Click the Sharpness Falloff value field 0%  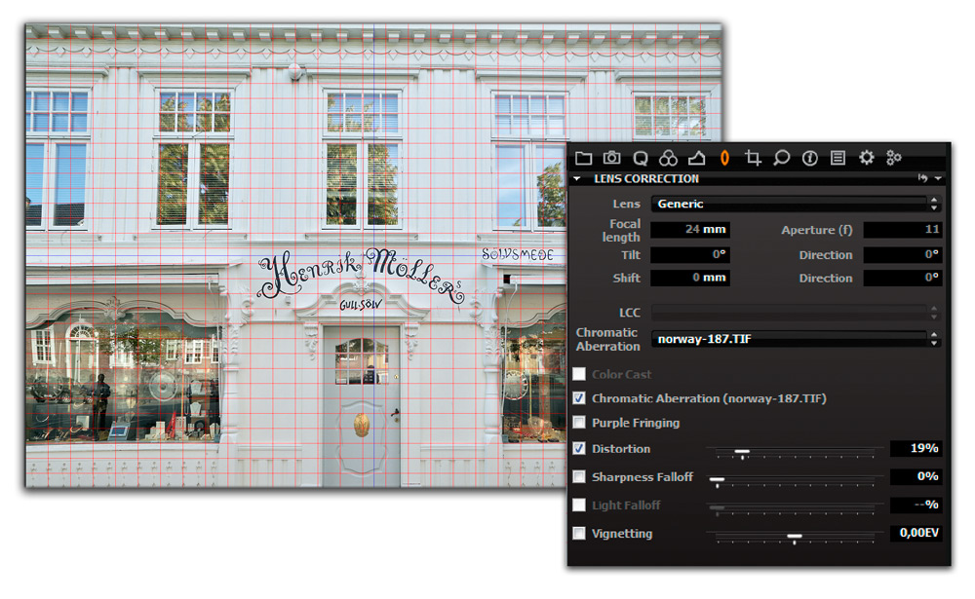[x=916, y=476]
